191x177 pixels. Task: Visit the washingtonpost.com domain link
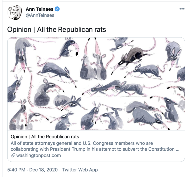[39, 155]
